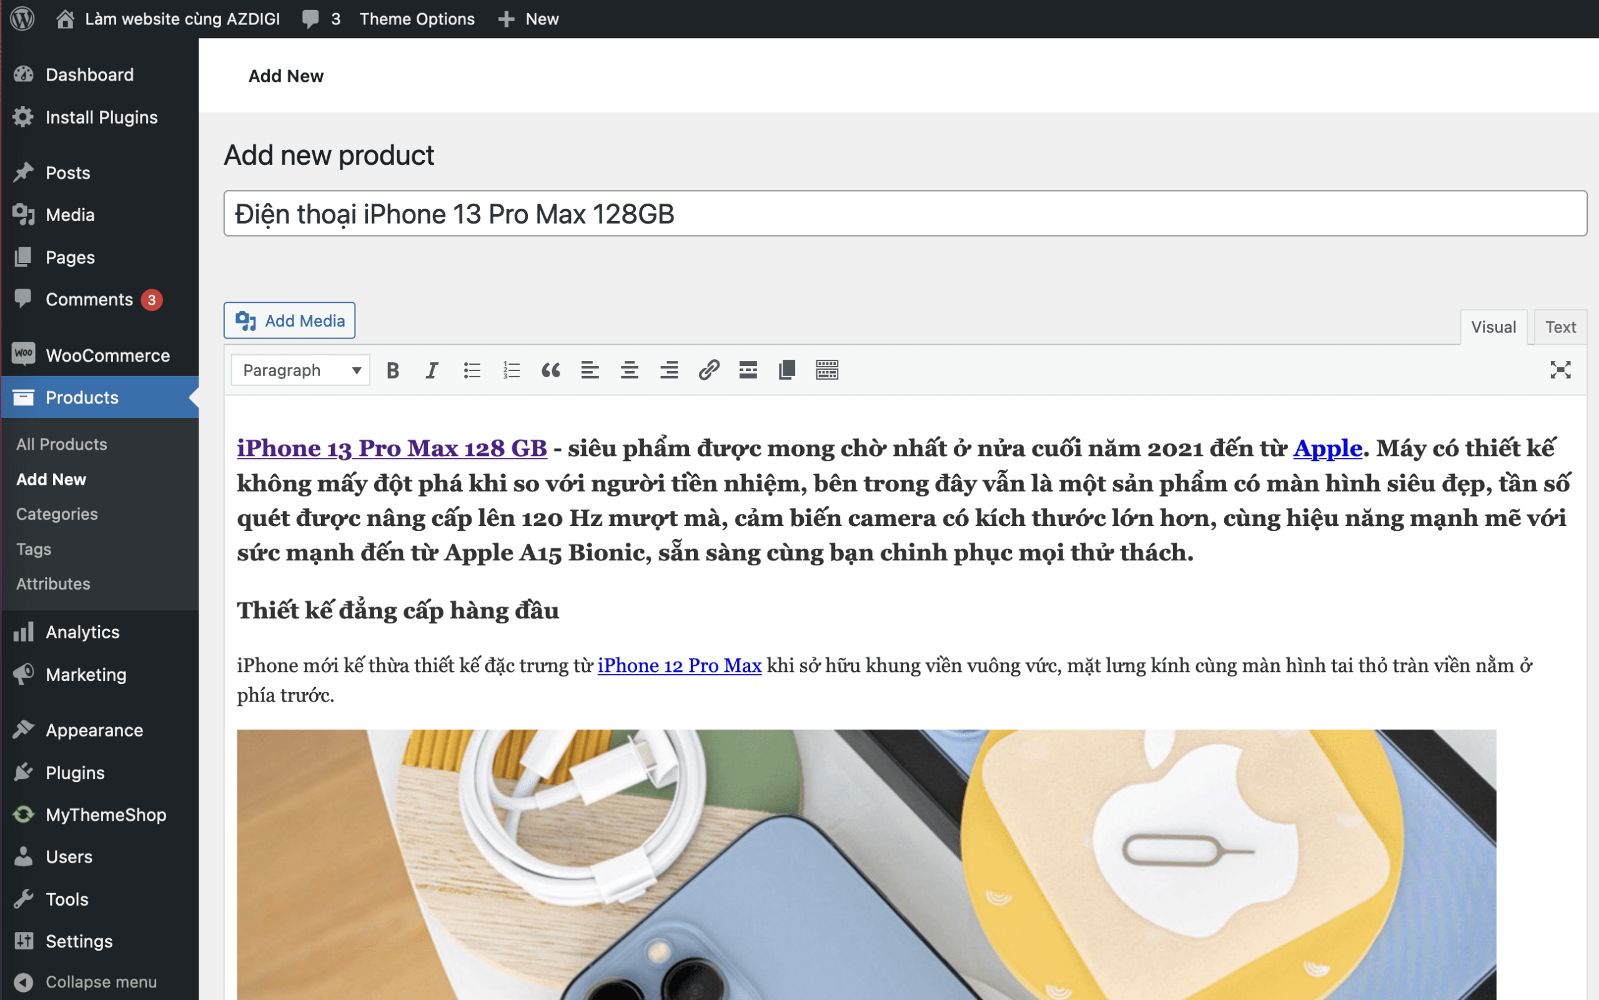Open the New content menu in admin bar
This screenshot has height=1000, width=1599.
529,19
